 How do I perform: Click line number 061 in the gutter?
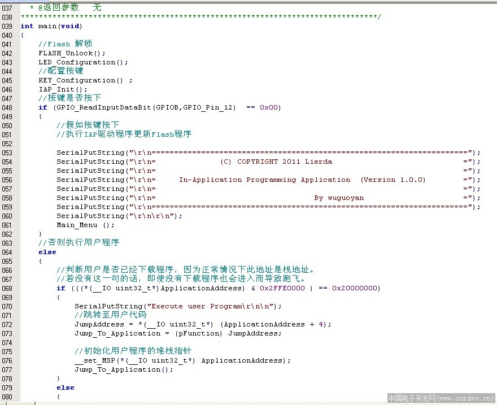click(7, 225)
